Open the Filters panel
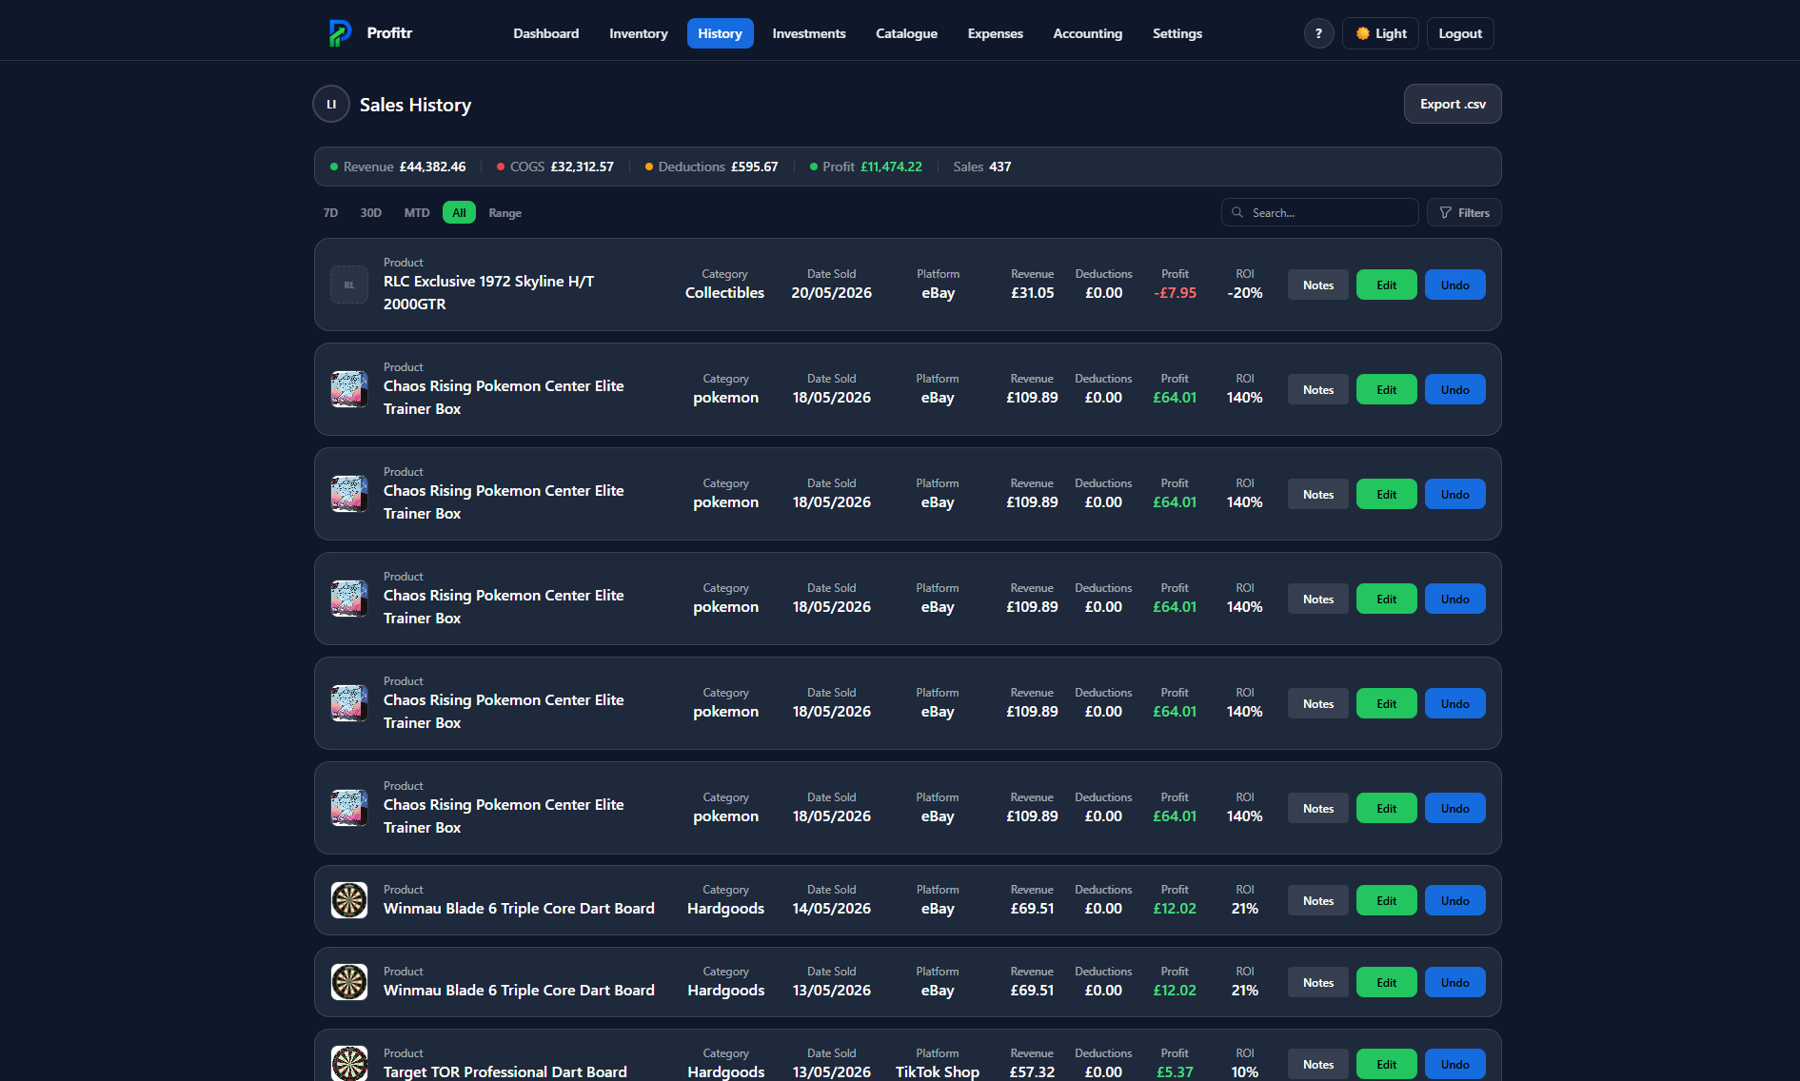This screenshot has width=1800, height=1081. click(x=1464, y=212)
